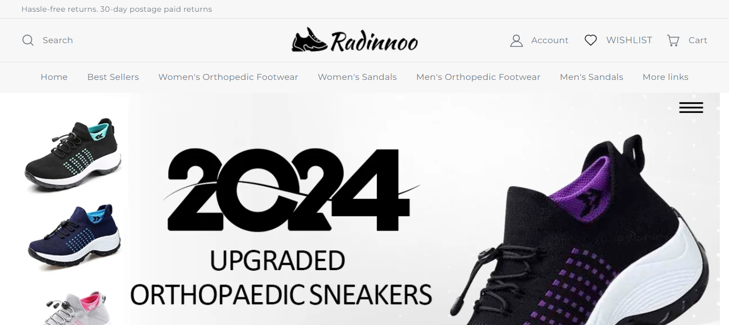The image size is (729, 325).
Task: Open the shopping cart icon
Action: coord(673,40)
